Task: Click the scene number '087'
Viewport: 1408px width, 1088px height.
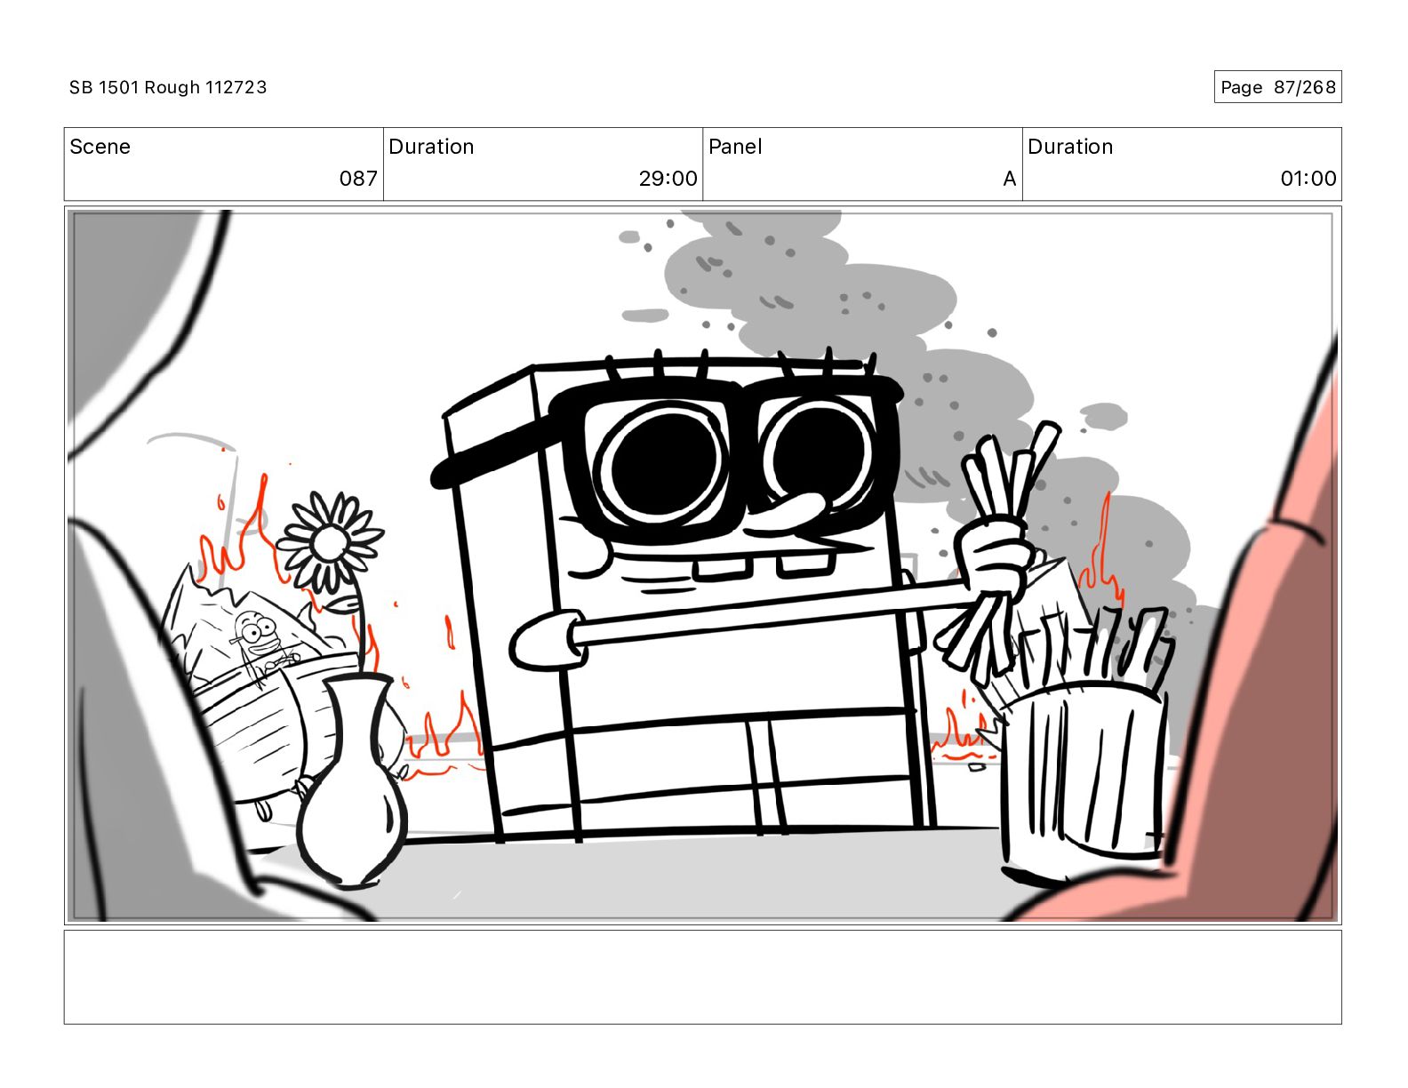Action: coord(358,179)
